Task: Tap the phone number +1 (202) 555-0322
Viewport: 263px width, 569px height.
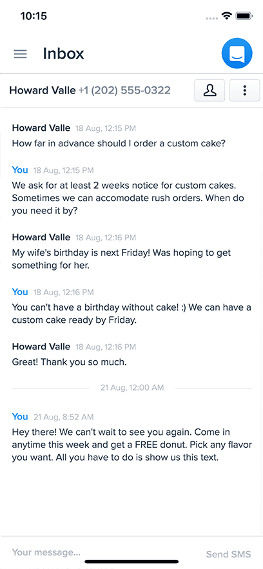Action: coord(124,90)
